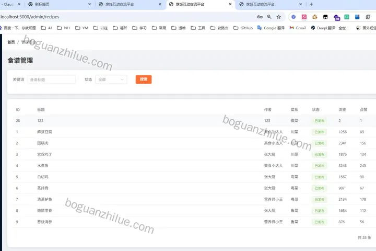
Task: Select the 清蒸鲈鱼 recipe title
Action: click(44, 199)
